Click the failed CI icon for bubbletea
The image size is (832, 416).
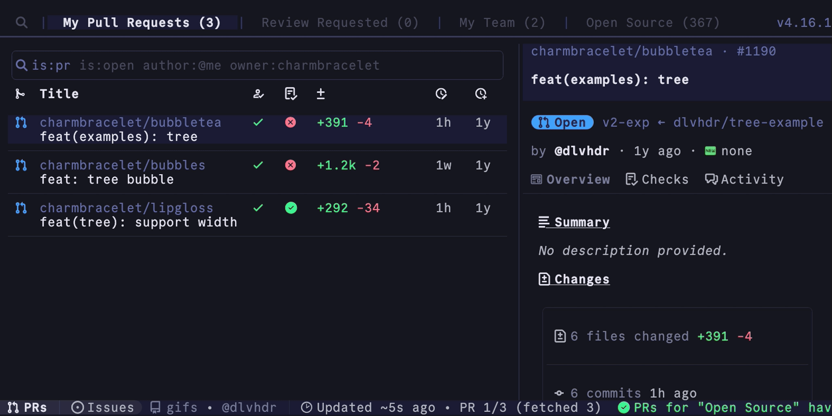291,122
